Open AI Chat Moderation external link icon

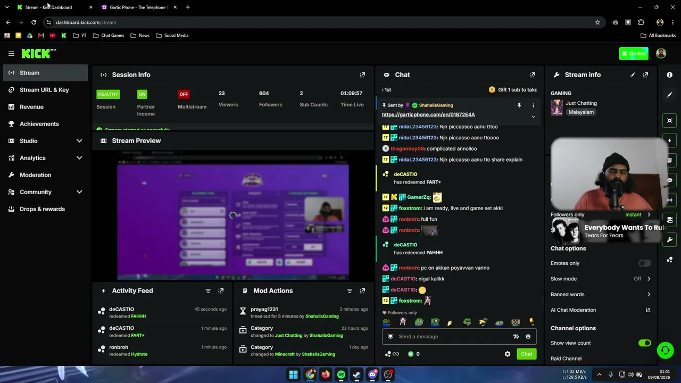tap(648, 310)
